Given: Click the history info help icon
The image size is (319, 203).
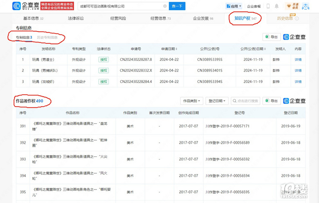Looking at the screenshot, I should [x=297, y=18].
